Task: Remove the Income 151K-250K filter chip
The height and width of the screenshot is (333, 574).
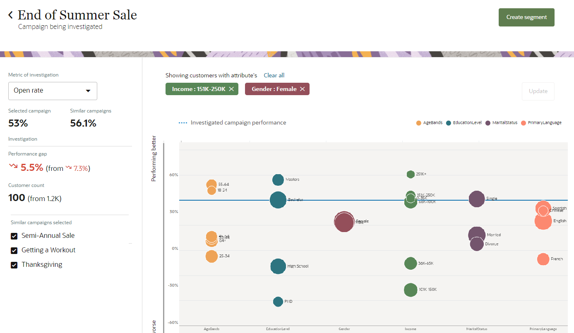Action: tap(231, 89)
